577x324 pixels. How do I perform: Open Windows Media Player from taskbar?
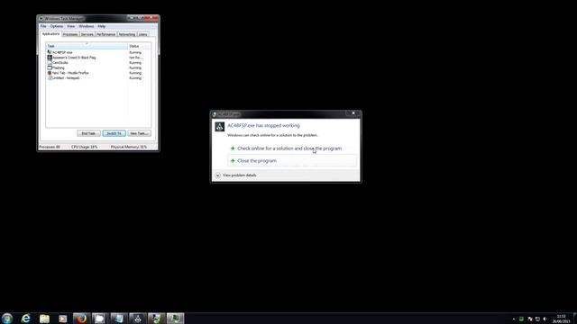click(63, 318)
